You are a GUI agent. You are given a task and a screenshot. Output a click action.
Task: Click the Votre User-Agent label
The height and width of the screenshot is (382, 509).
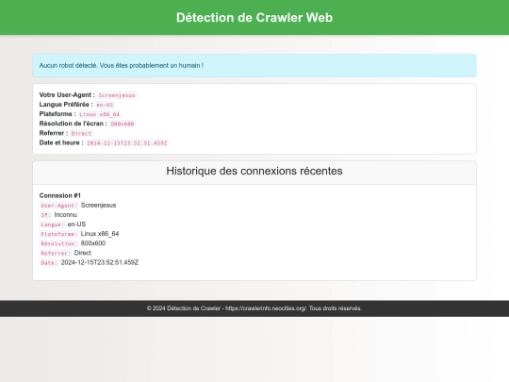(x=67, y=95)
